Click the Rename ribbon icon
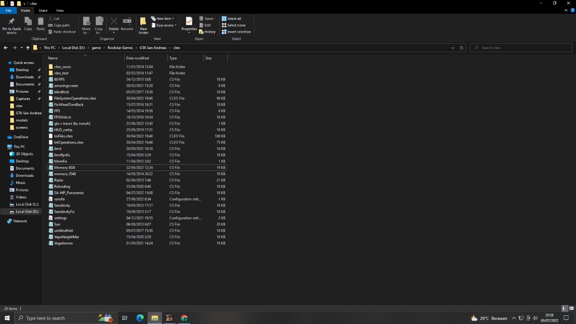This screenshot has height=324, width=576. click(x=127, y=24)
